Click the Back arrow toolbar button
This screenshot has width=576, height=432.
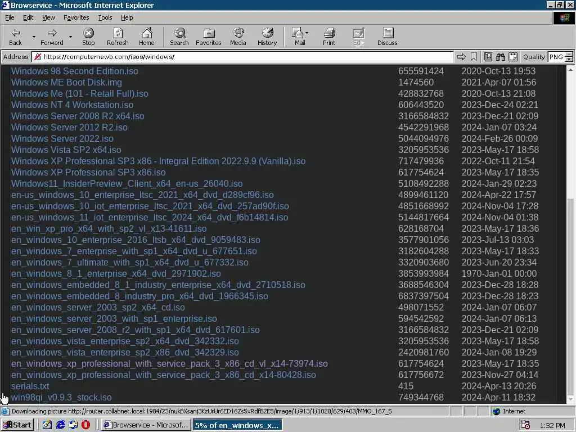pyautogui.click(x=15, y=37)
